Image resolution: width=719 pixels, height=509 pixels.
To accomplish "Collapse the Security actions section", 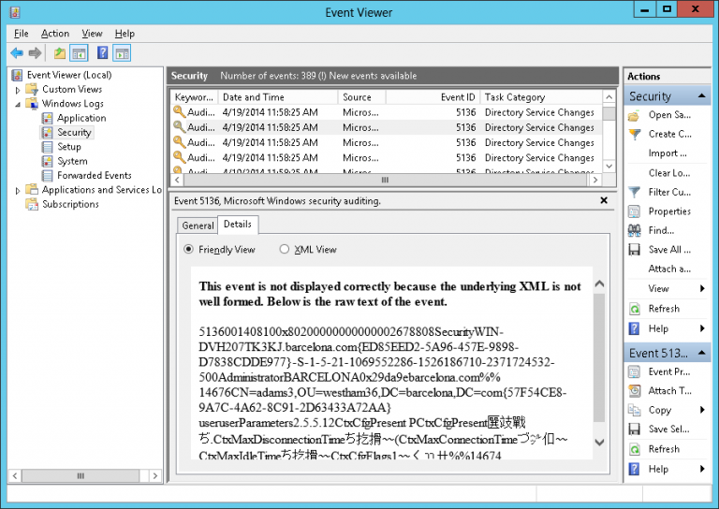I will coord(701,95).
